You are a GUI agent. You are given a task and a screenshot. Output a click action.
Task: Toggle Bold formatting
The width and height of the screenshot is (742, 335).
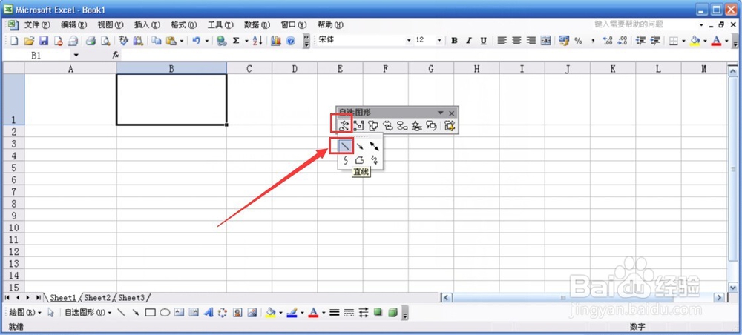point(454,41)
